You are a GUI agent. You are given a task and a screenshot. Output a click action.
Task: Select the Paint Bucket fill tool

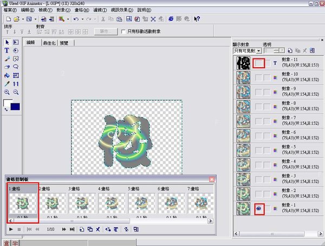point(7,75)
